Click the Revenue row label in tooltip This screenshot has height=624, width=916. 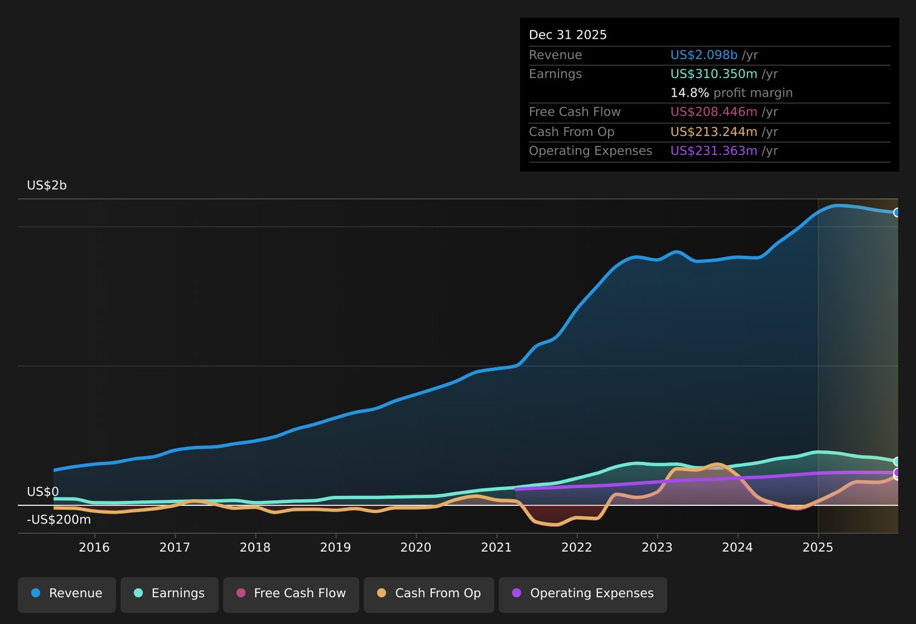[x=555, y=55]
